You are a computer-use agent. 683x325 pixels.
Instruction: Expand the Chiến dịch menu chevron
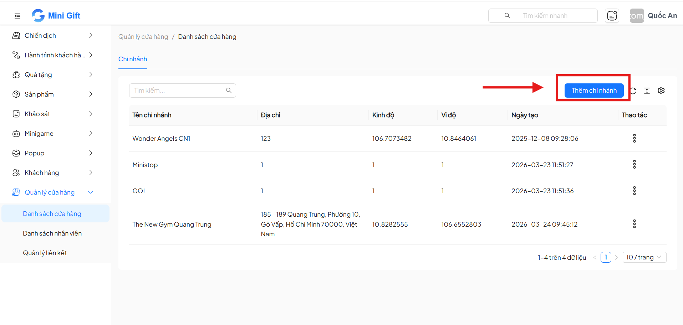pos(91,35)
